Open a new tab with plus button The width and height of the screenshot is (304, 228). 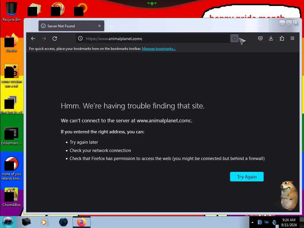[111, 26]
